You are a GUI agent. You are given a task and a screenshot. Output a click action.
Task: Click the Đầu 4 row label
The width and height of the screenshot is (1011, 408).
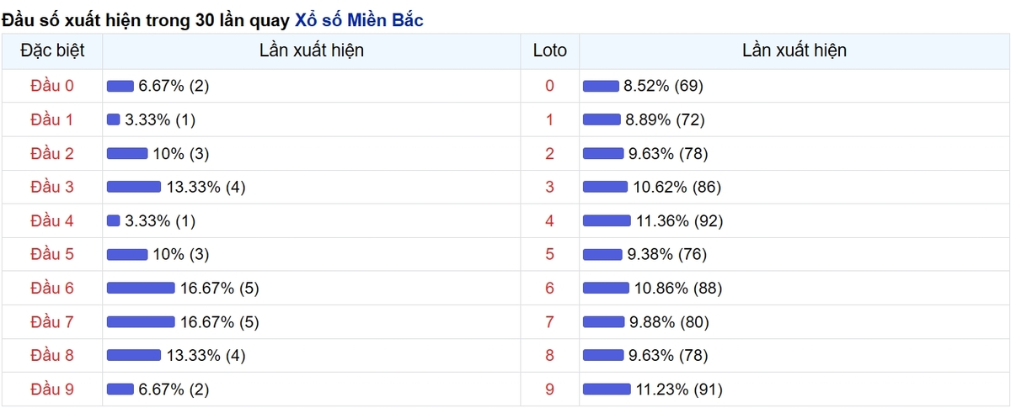(x=52, y=220)
